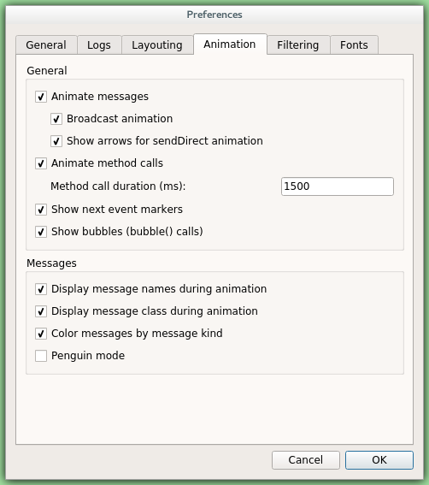Confirm preferences with OK
The width and height of the screenshot is (429, 485).
(379, 460)
